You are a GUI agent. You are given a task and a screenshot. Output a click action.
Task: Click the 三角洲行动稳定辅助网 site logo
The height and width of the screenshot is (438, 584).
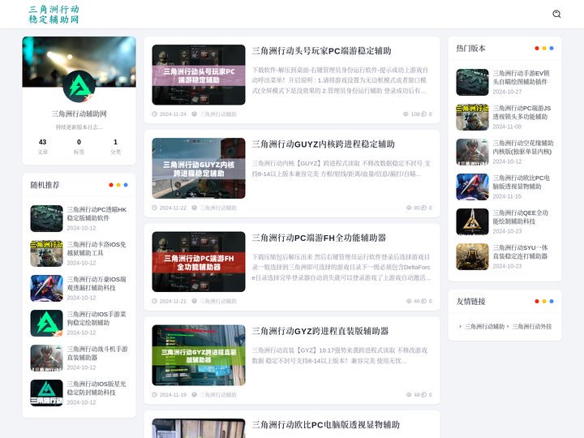point(54,14)
